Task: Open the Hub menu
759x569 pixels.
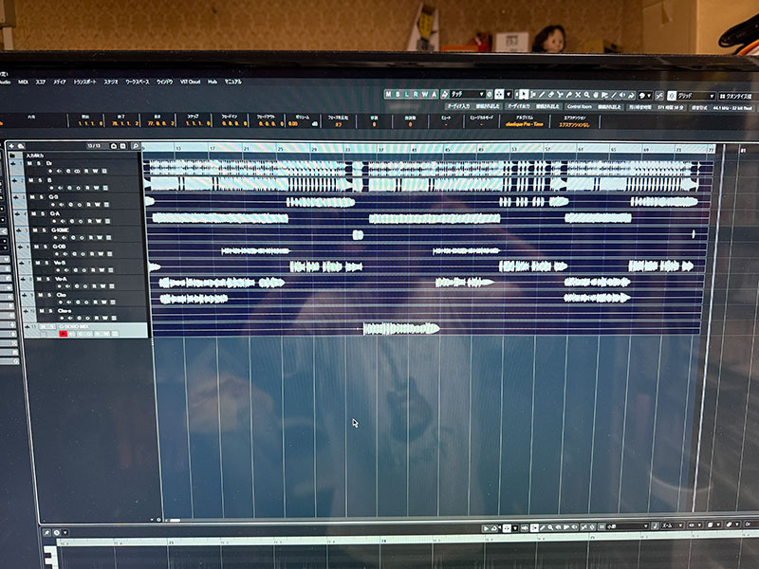Action: point(212,82)
